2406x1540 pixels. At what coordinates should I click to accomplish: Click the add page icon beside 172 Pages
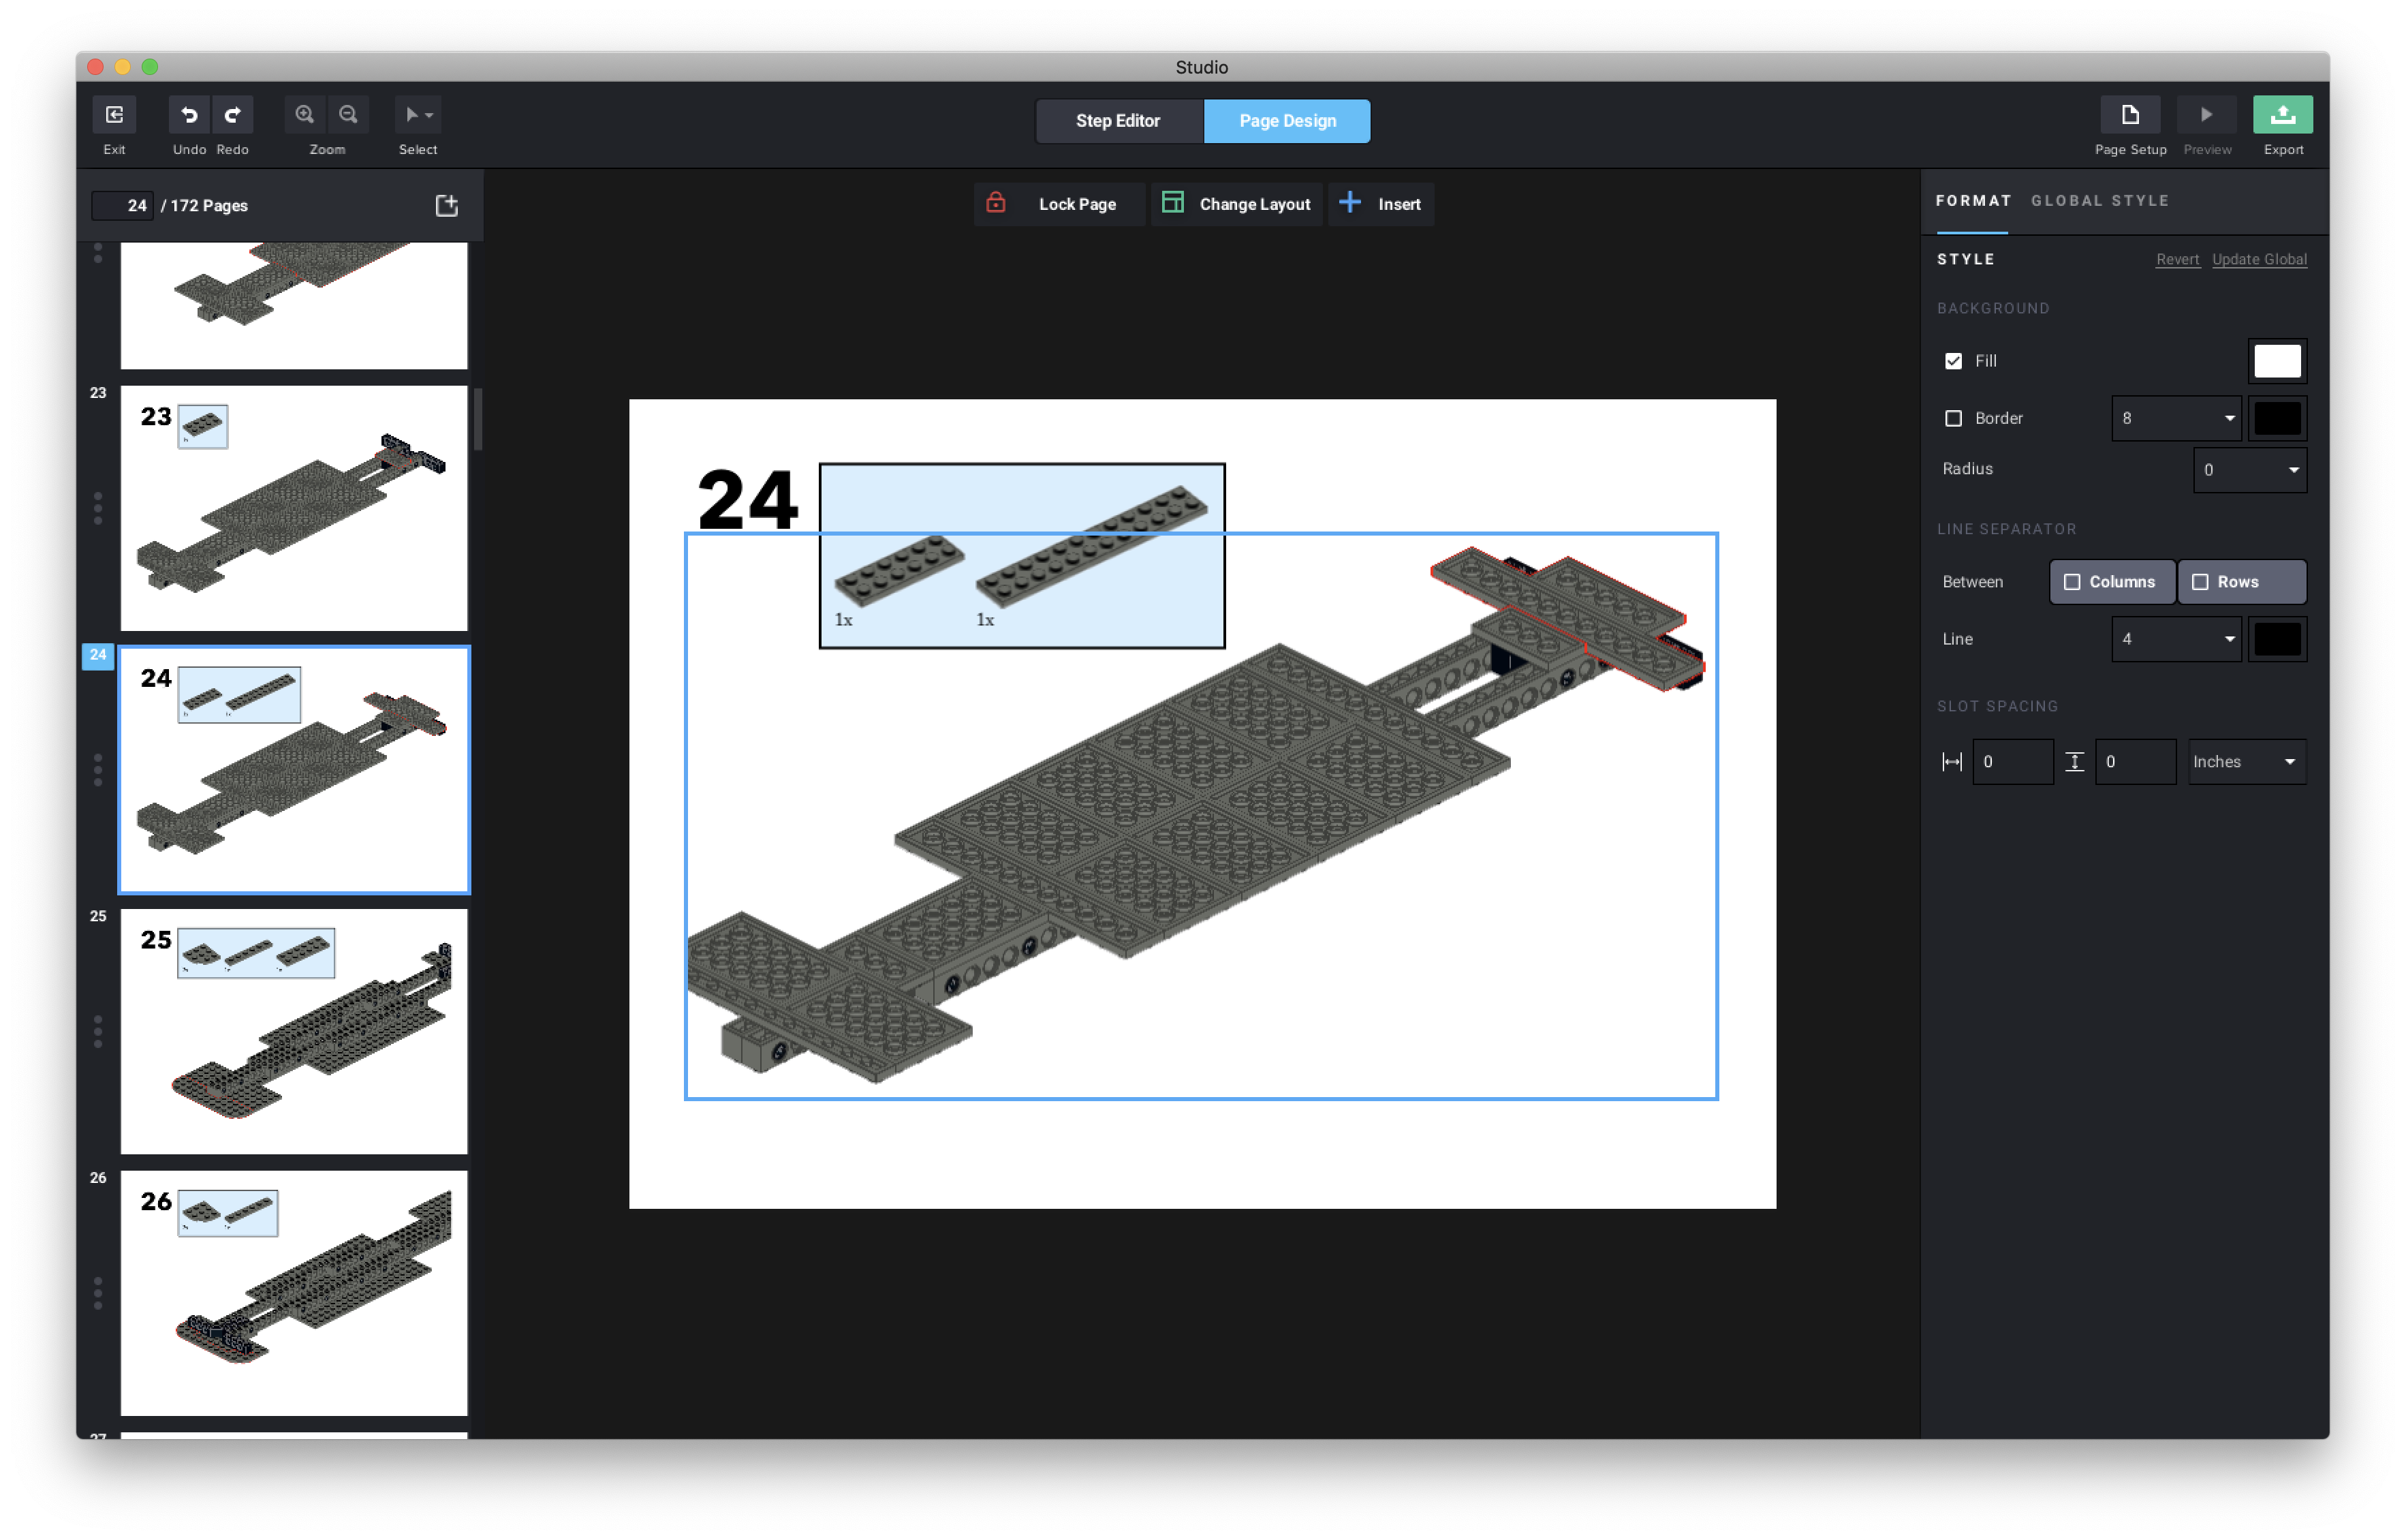[447, 205]
